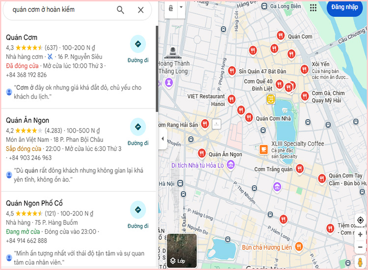Image resolution: width=368 pixels, height=270 pixels.
Task: Click the review 'Dù quán rất đông khách'
Action: pos(78,175)
